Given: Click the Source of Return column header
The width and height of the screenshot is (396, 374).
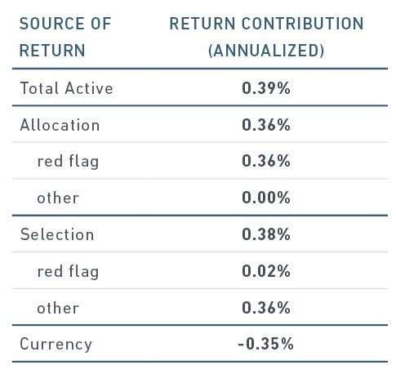Looking at the screenshot, I should (x=65, y=37).
